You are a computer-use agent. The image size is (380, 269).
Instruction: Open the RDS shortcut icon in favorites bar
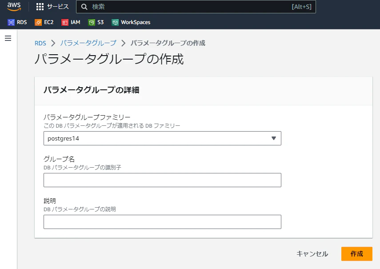coord(11,22)
